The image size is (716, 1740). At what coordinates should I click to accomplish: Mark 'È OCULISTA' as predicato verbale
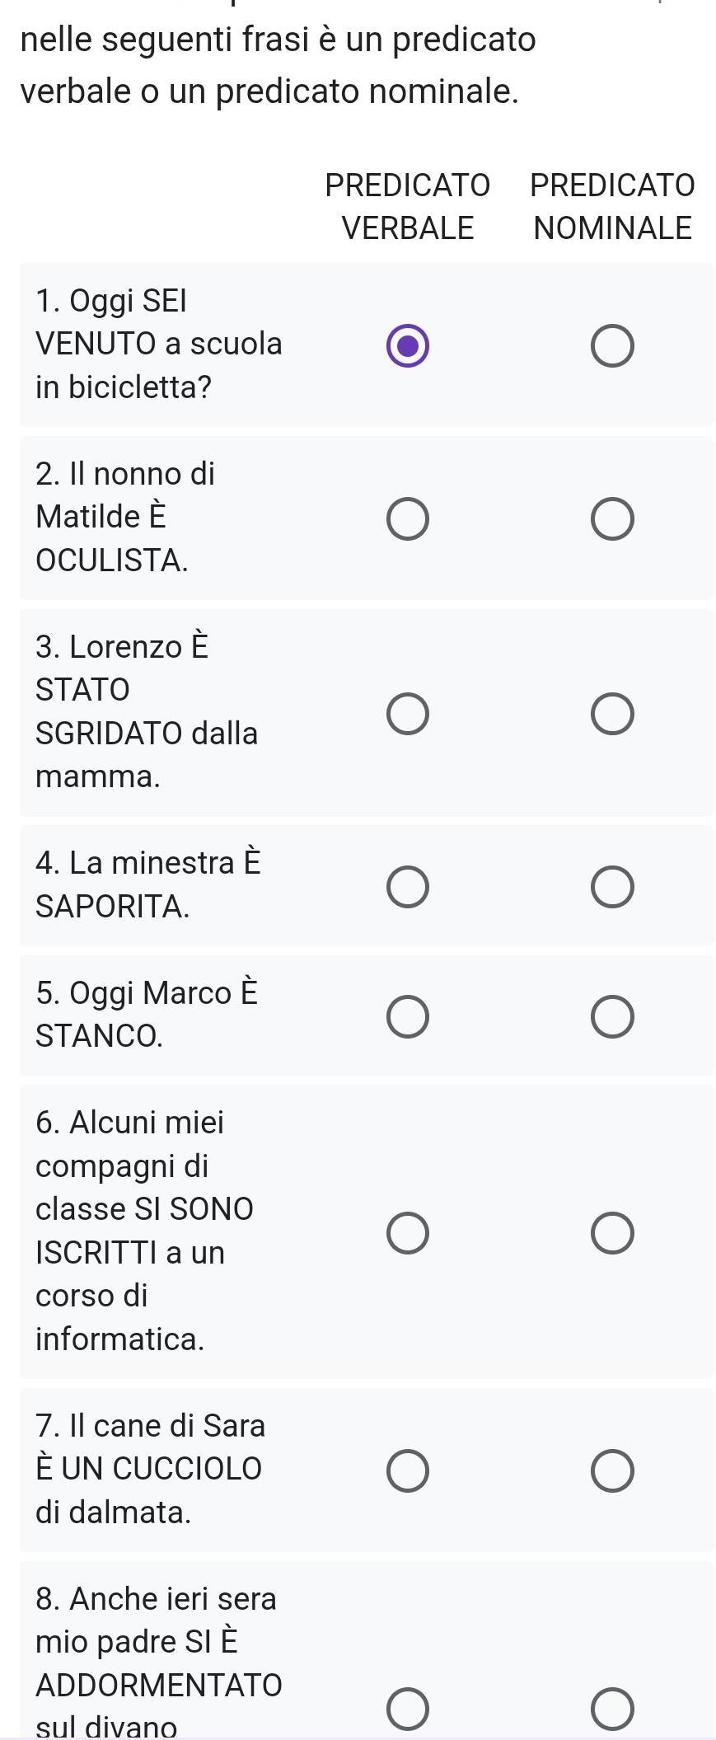[x=408, y=519]
